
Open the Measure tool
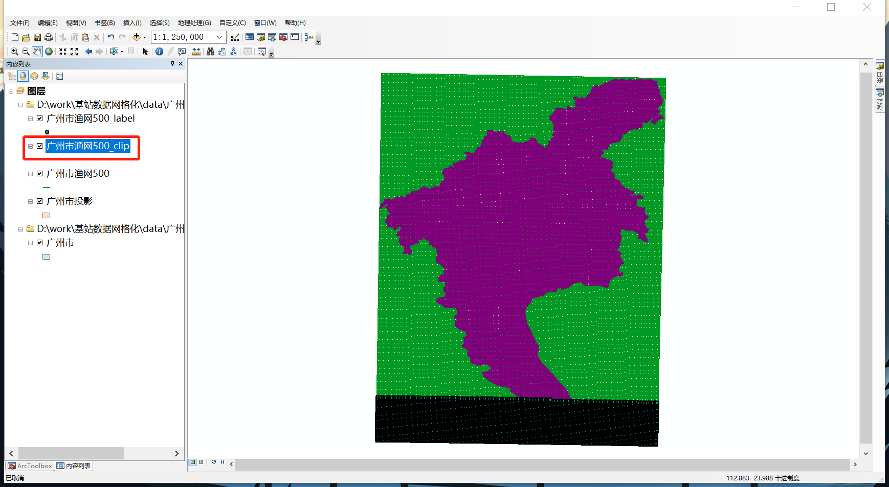(x=196, y=52)
